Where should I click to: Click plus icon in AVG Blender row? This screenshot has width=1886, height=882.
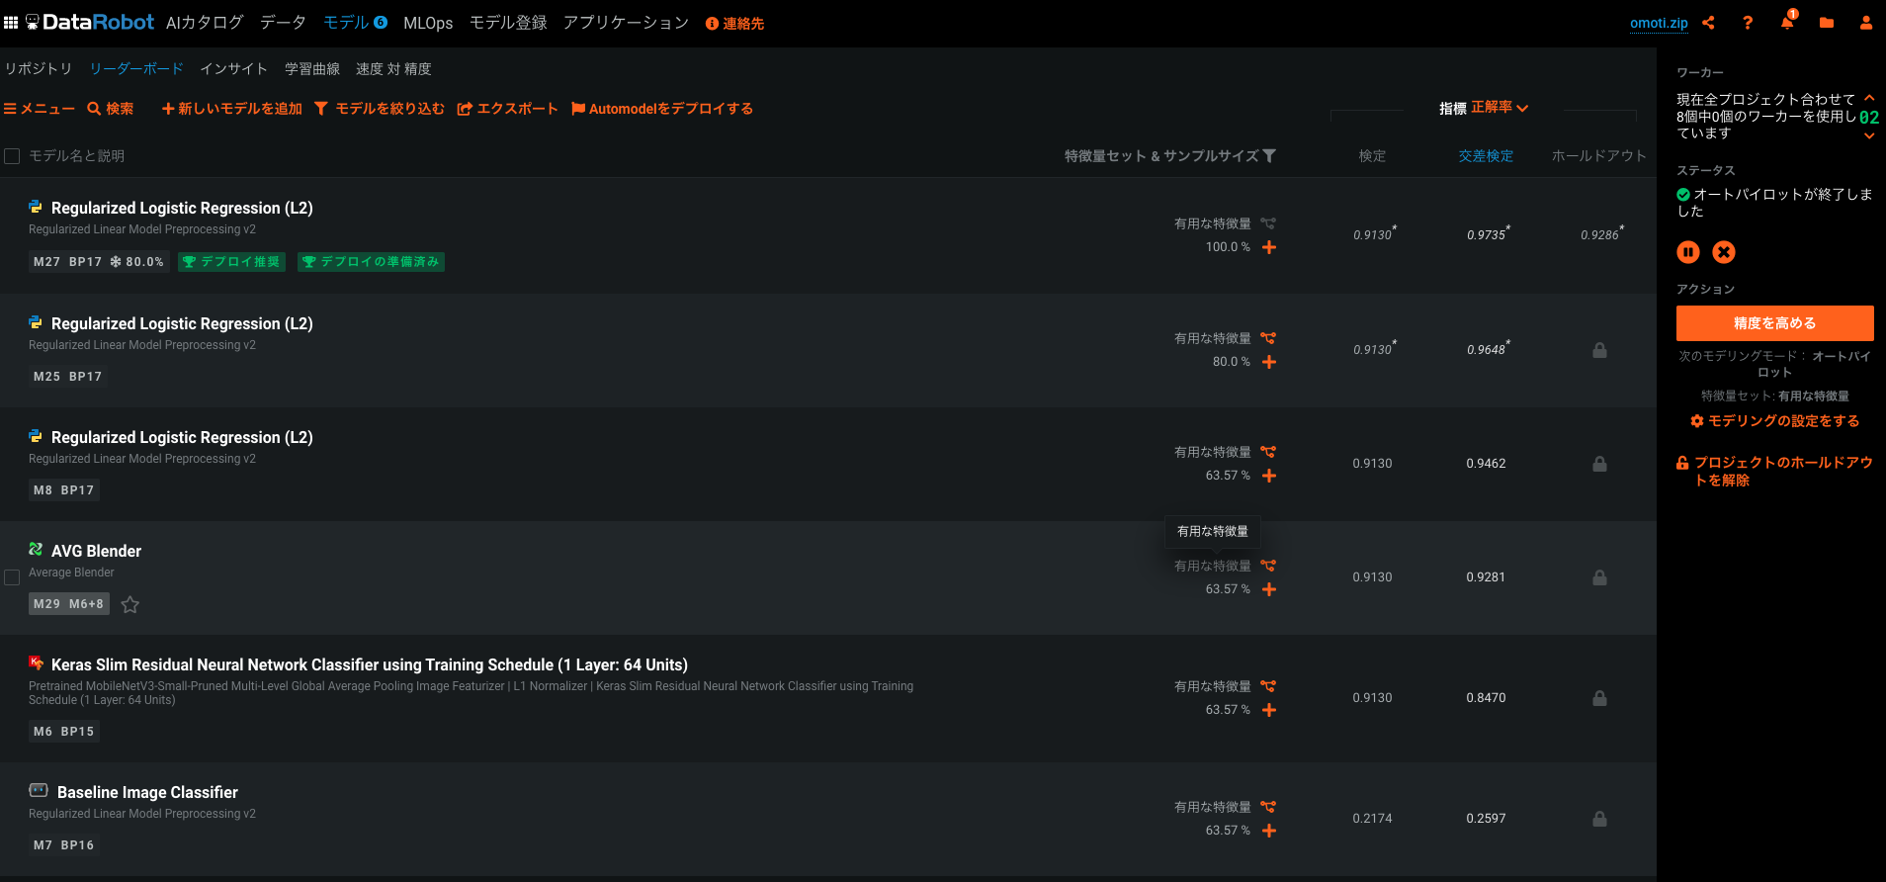[1269, 589]
